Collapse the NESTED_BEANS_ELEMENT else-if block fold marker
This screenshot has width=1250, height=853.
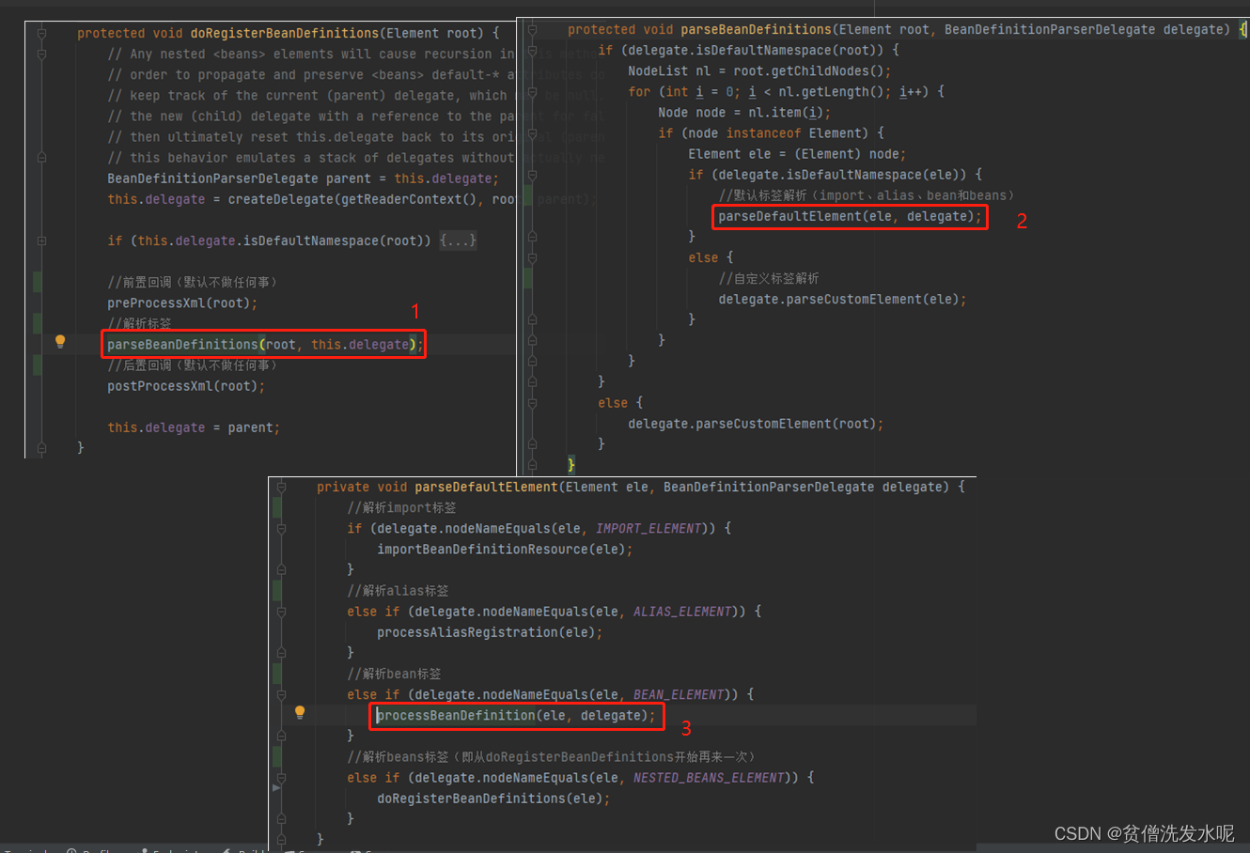(x=281, y=778)
